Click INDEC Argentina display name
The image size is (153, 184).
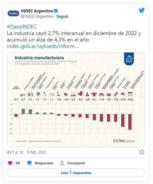[x=37, y=11]
